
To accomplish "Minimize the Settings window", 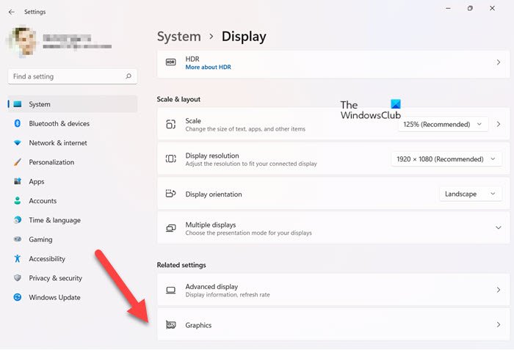I will (448, 8).
